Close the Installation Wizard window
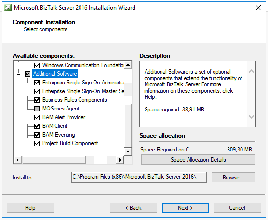The height and width of the screenshot is (220, 268). coord(258,8)
